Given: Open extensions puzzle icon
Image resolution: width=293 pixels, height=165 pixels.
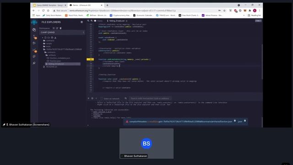Looking at the screenshot, I should pyautogui.click(x=250, y=11).
